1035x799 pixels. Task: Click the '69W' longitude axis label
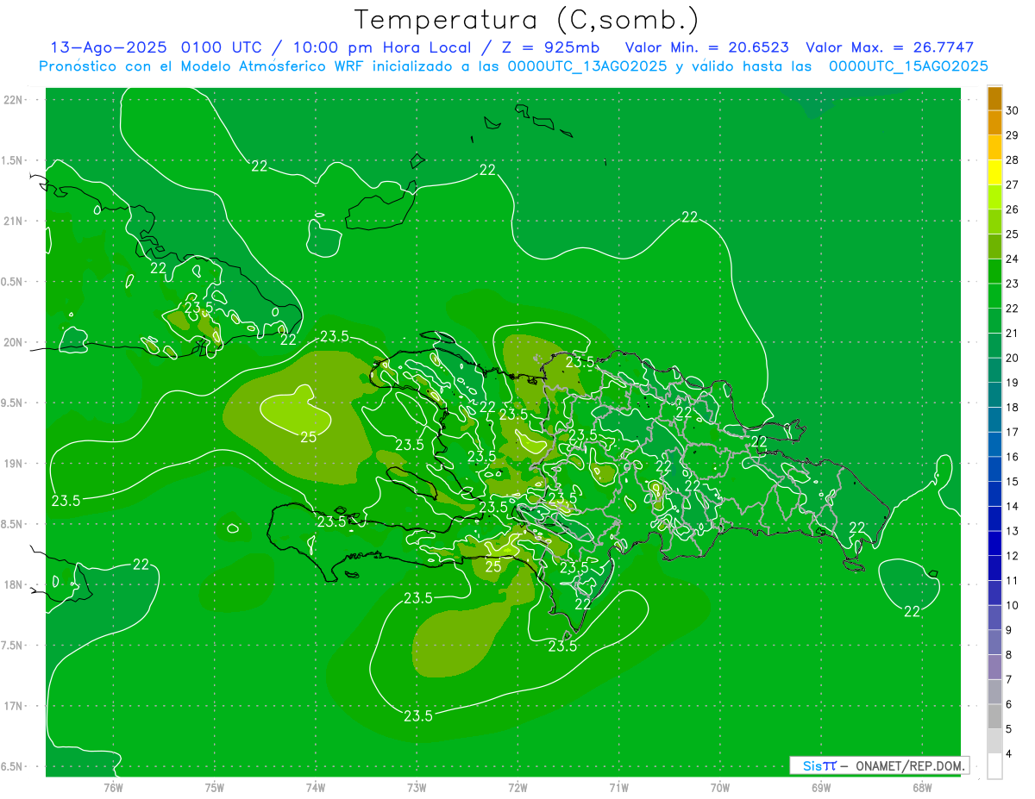[x=820, y=787]
